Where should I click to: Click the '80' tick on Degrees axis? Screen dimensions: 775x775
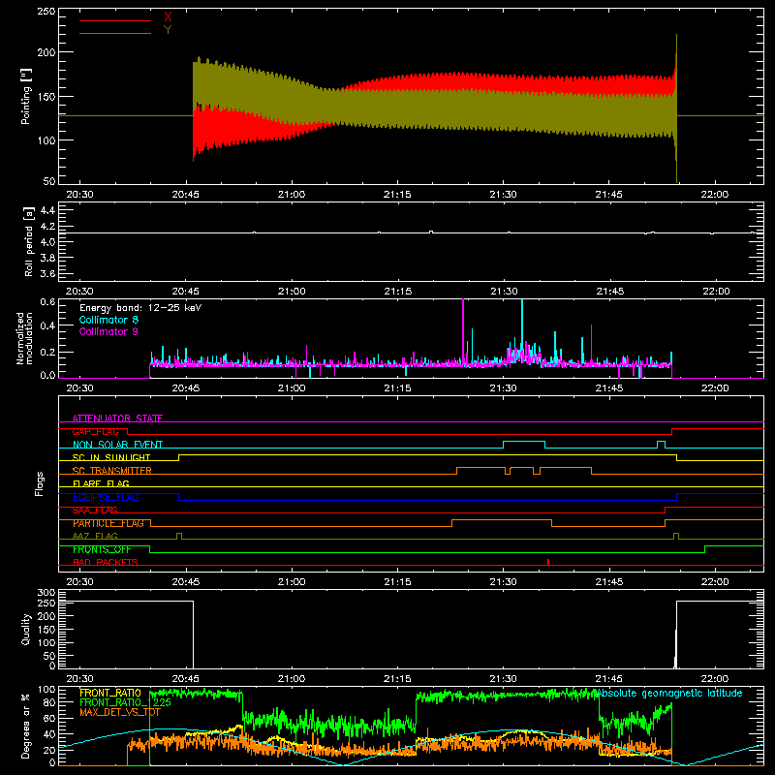[x=49, y=702]
